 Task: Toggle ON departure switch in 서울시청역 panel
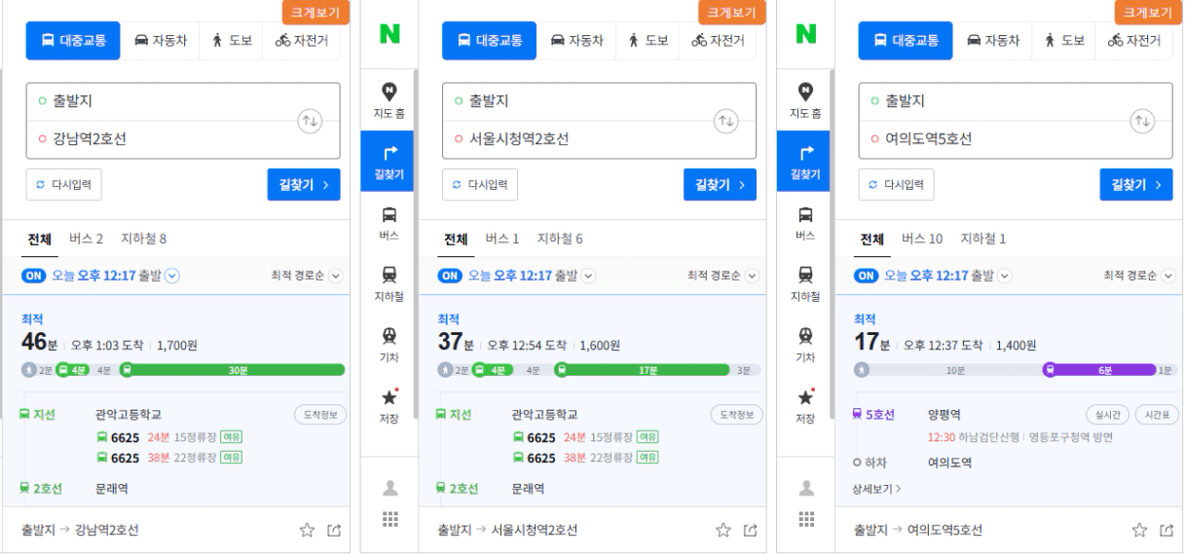click(x=449, y=276)
